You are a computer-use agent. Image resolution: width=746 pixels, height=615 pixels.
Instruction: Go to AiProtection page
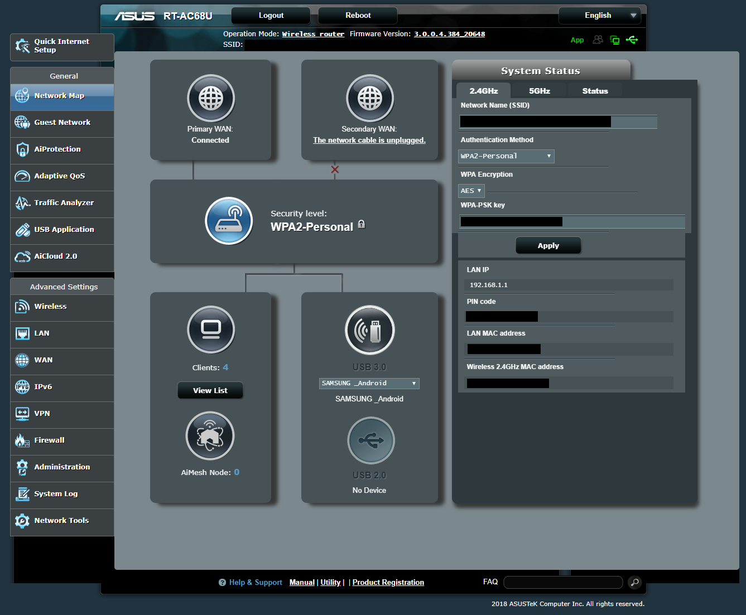62,149
